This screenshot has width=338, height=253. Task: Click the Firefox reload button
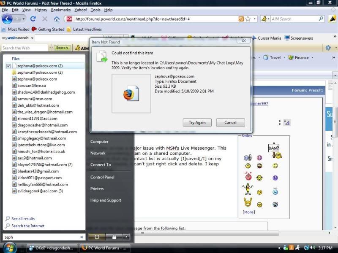pyautogui.click(x=33, y=19)
